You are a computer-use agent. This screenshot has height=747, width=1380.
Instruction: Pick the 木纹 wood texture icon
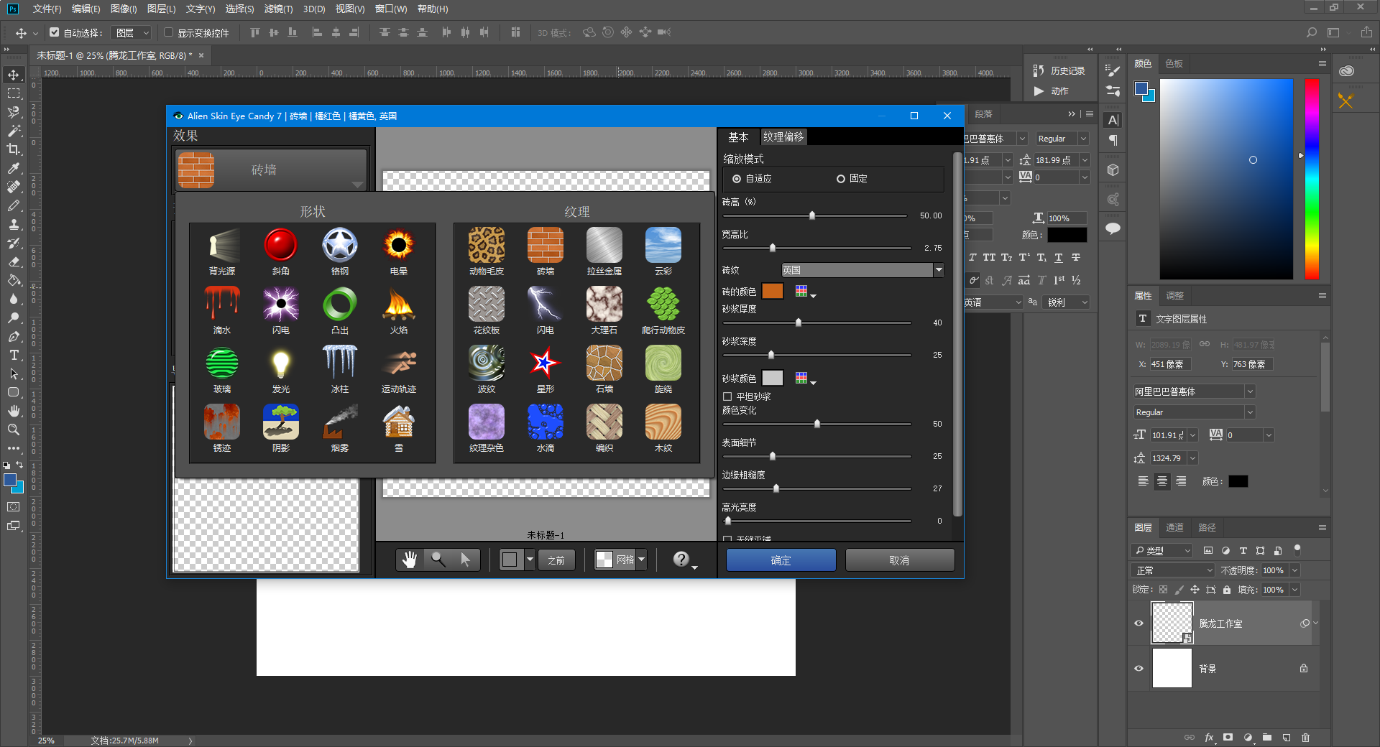coord(663,422)
